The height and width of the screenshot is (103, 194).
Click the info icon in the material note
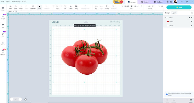point(167,94)
